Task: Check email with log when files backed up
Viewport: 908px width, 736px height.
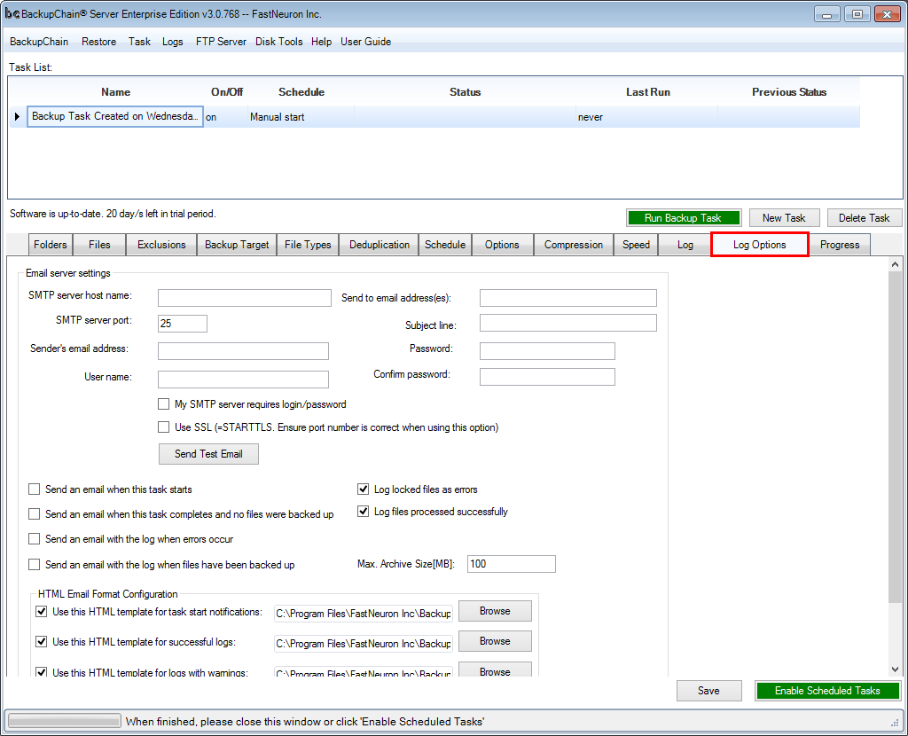Action: pos(35,565)
